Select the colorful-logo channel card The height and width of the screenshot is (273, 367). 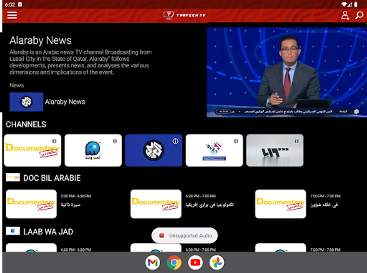click(x=214, y=150)
